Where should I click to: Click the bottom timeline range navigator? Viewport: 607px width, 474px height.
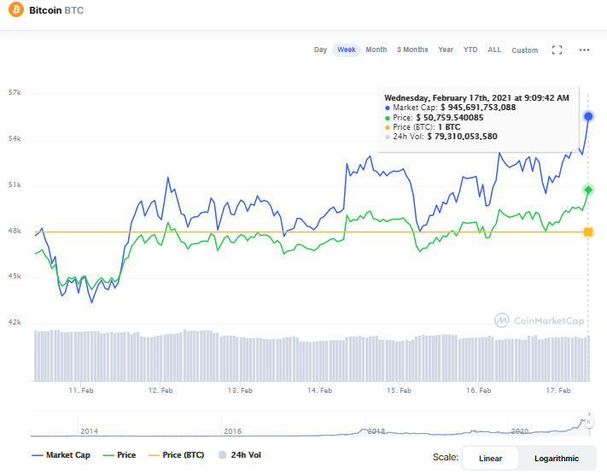click(307, 424)
